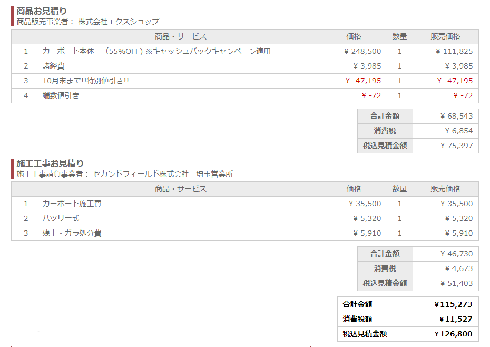490x347 pixels.
Task: Click "¥ 3,985" in the 価格 column
Action: [x=367, y=66]
